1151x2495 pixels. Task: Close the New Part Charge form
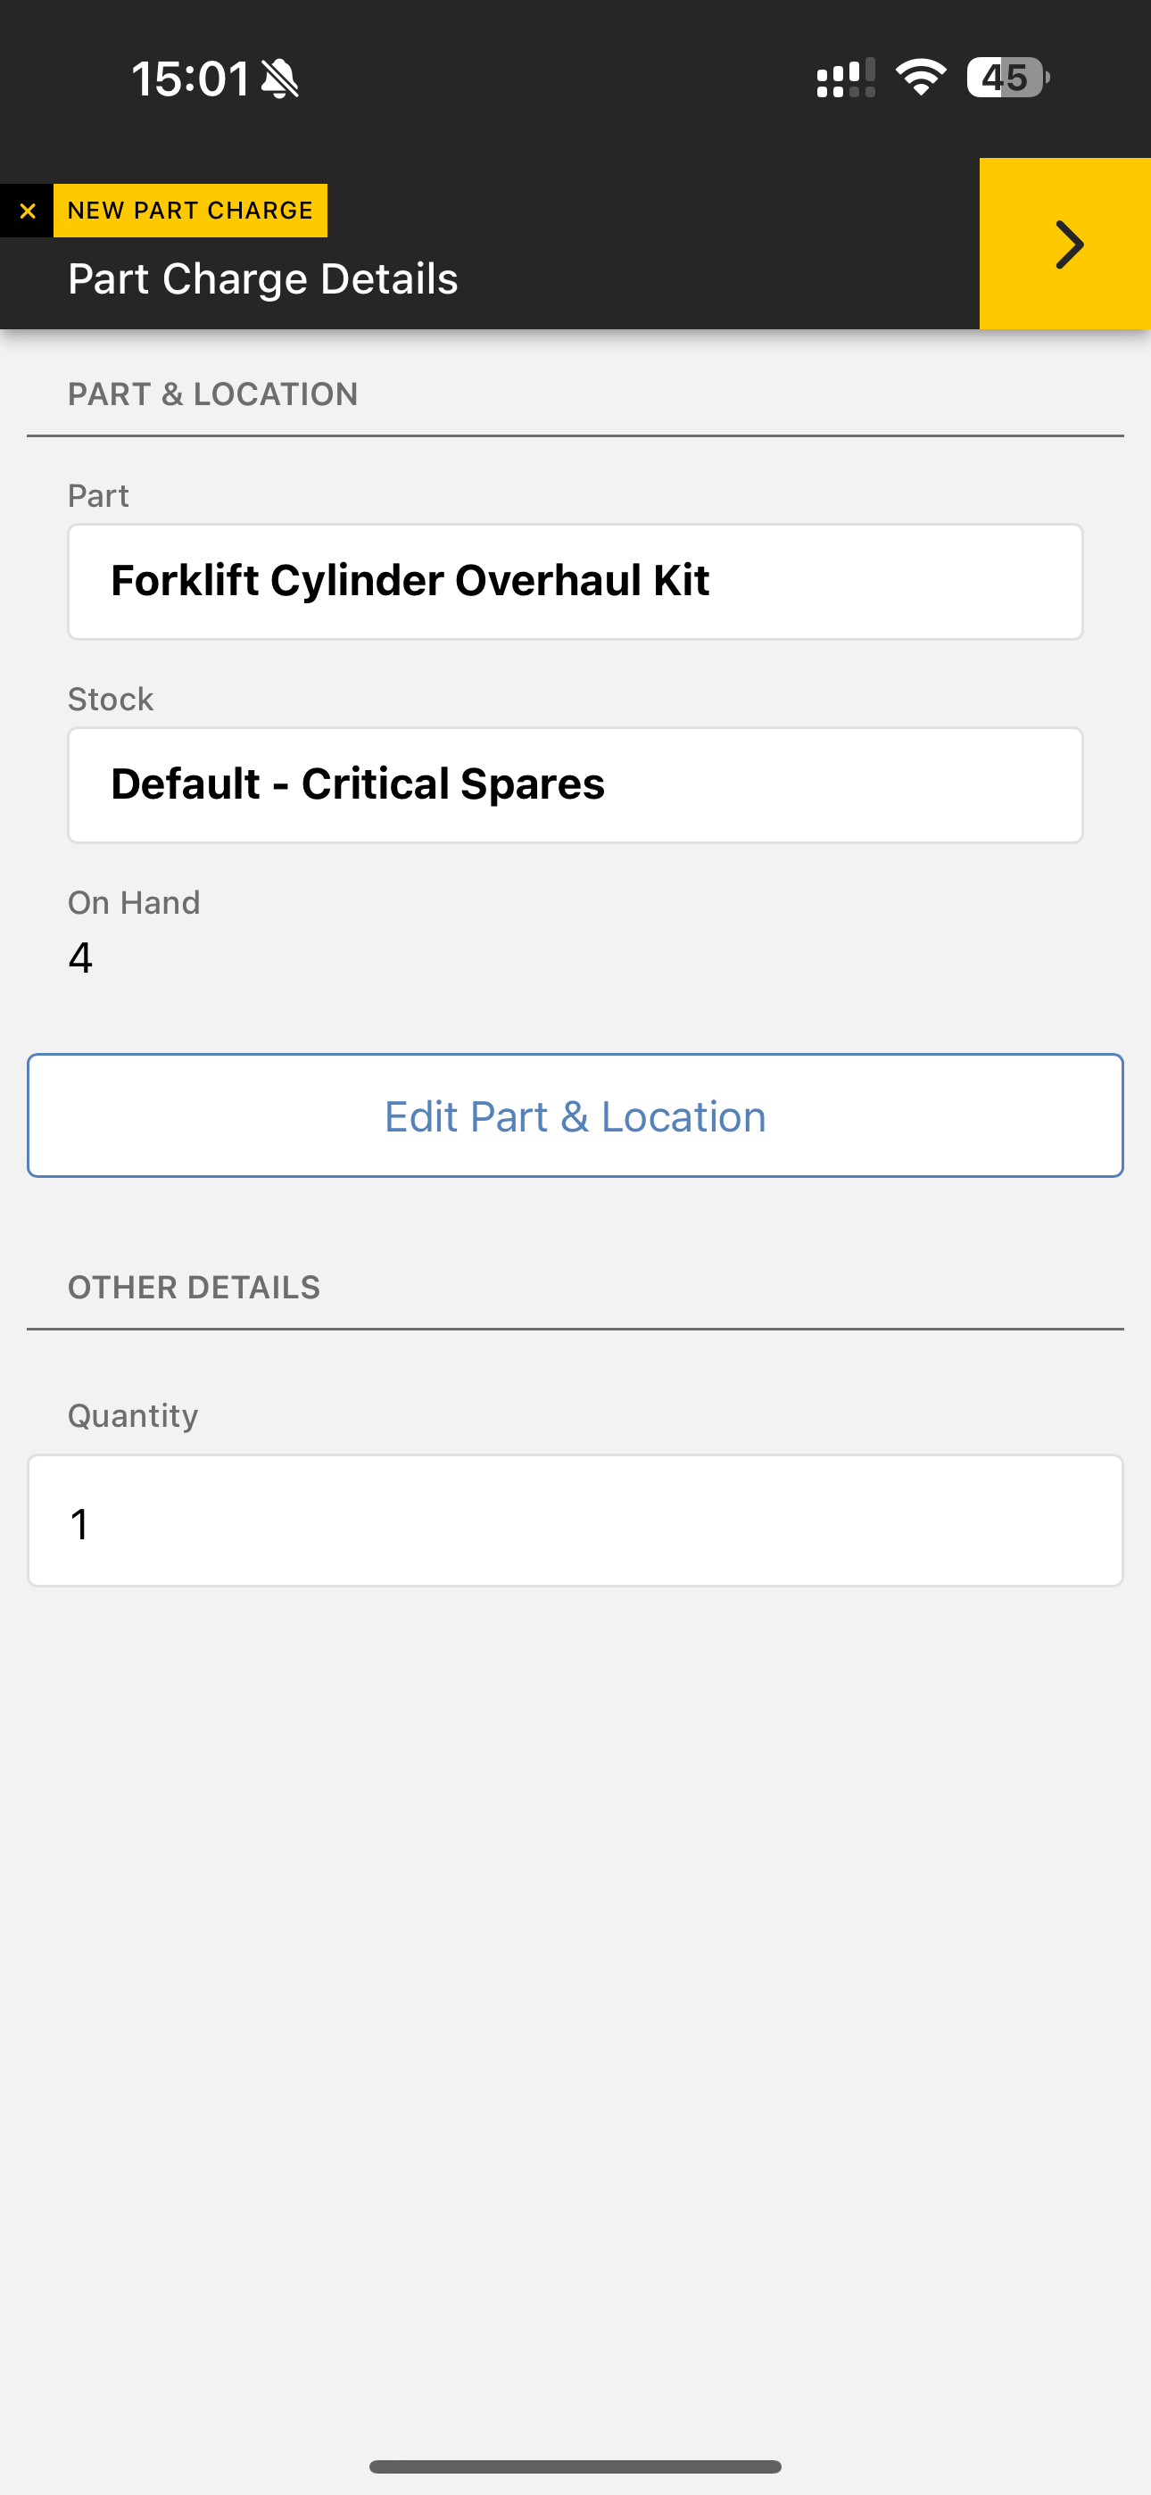pyautogui.click(x=27, y=211)
